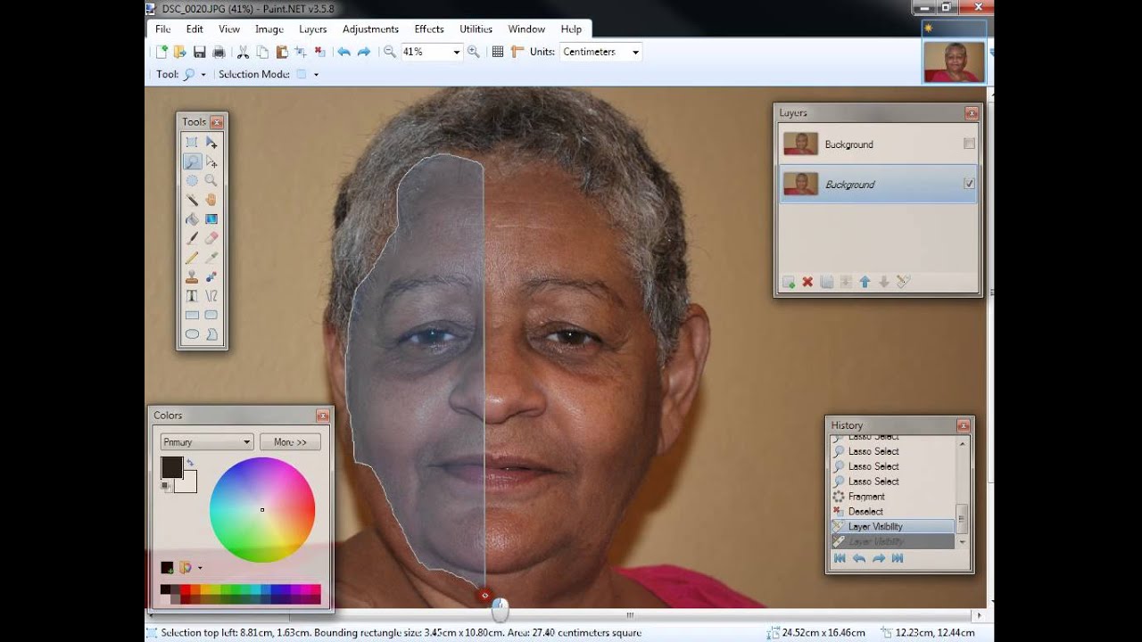Select the Ellipse Select tool

(192, 180)
